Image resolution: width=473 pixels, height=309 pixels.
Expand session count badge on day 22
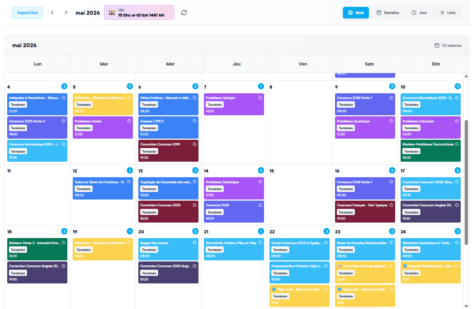pyautogui.click(x=326, y=231)
